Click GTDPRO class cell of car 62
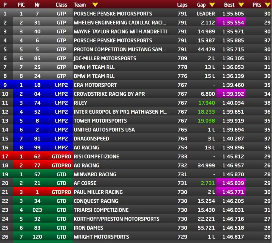 tap(61, 157)
